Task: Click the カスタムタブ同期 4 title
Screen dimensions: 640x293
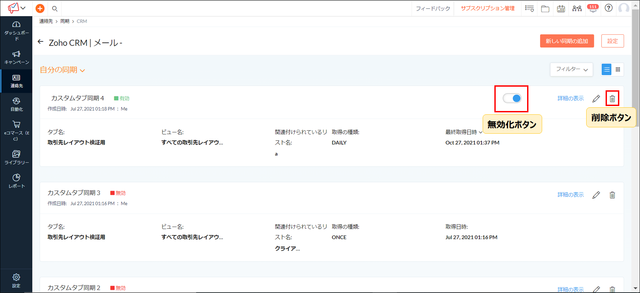Action: (x=77, y=98)
